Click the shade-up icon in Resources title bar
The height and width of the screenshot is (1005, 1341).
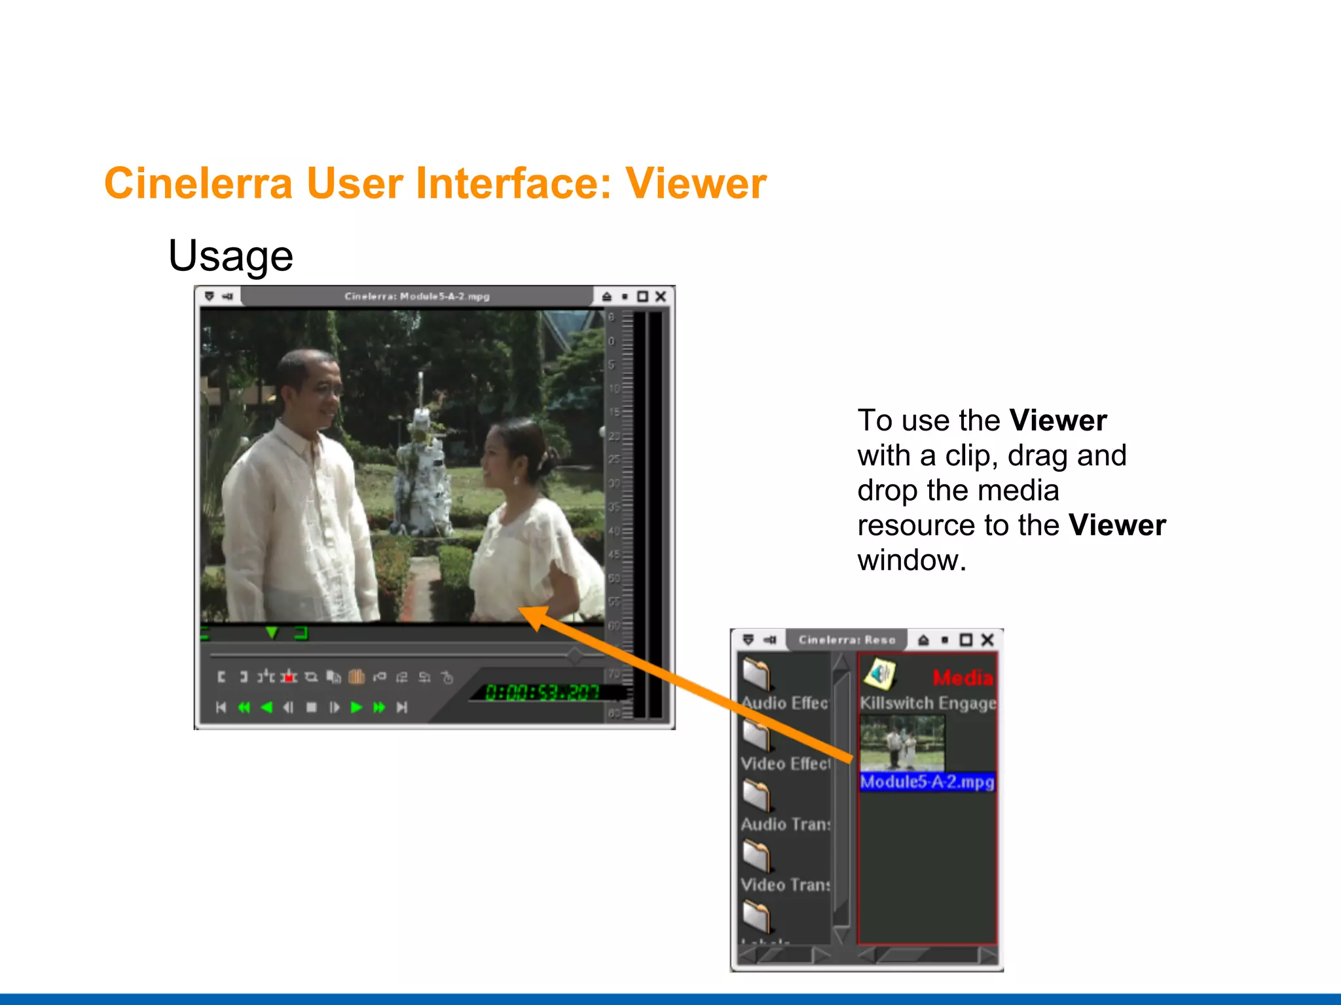[x=923, y=640]
